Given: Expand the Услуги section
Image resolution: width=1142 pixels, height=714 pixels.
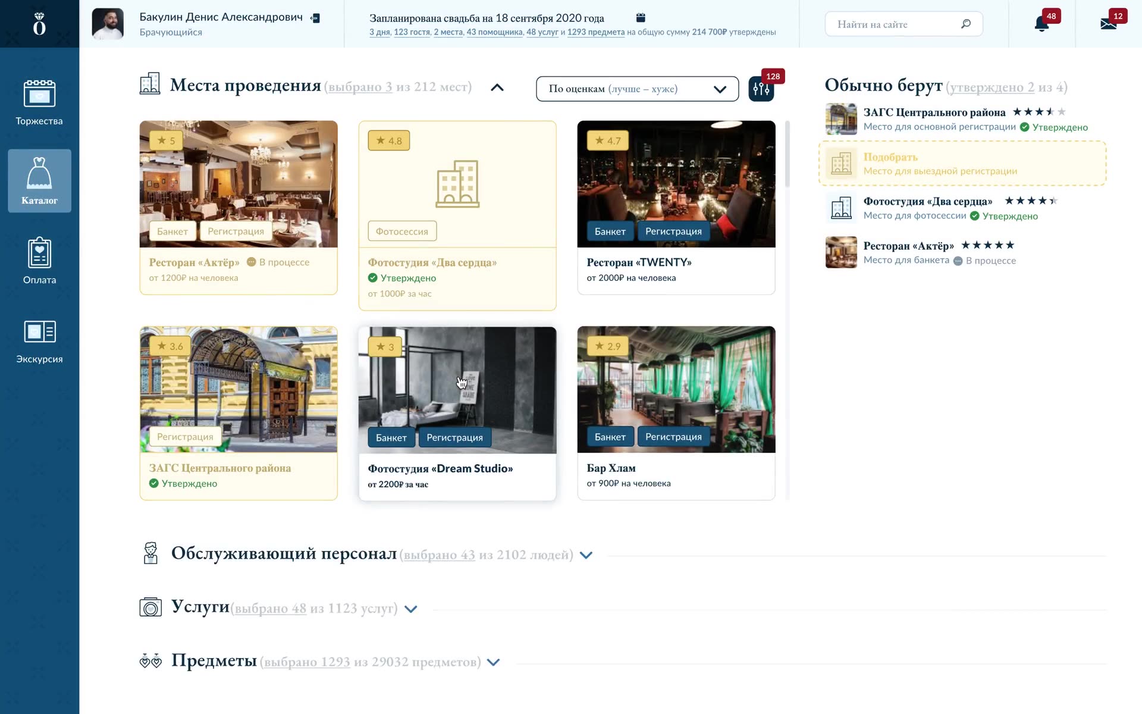Looking at the screenshot, I should (x=410, y=609).
